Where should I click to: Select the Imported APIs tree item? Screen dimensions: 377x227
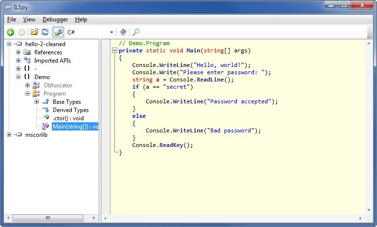(52, 61)
